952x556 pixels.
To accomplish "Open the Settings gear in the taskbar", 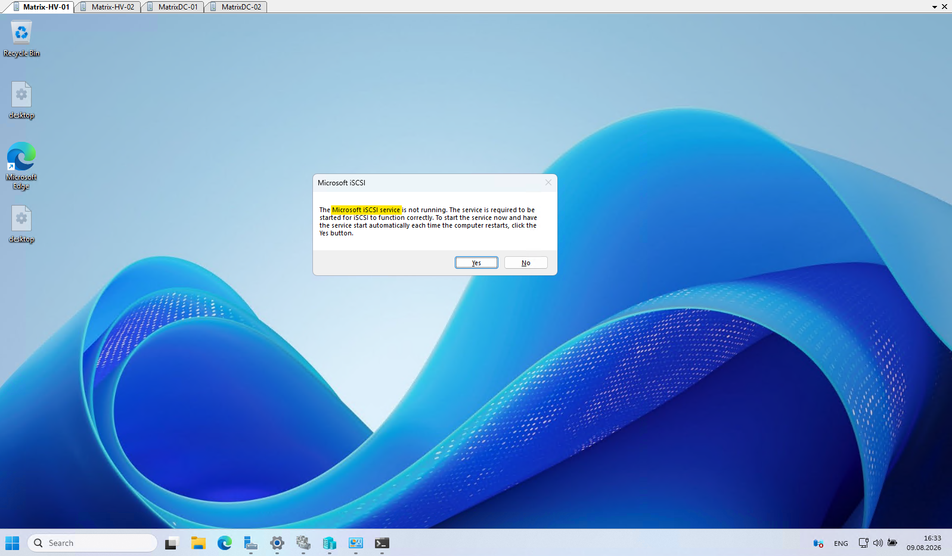I will 277,543.
